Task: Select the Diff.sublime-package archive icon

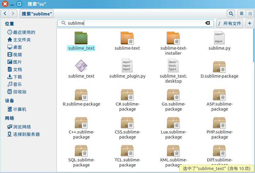Action: pos(219,151)
